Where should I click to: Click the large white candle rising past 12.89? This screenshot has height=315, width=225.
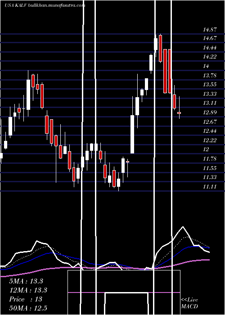pyautogui.click(x=132, y=134)
